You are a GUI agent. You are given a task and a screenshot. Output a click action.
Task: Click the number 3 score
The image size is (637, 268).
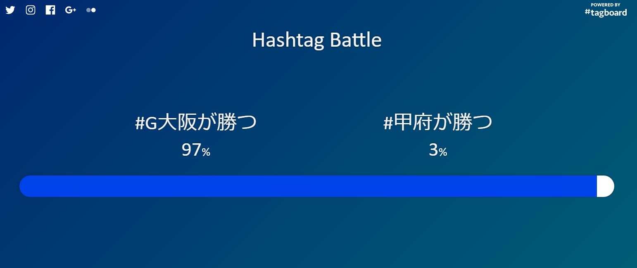[433, 150]
